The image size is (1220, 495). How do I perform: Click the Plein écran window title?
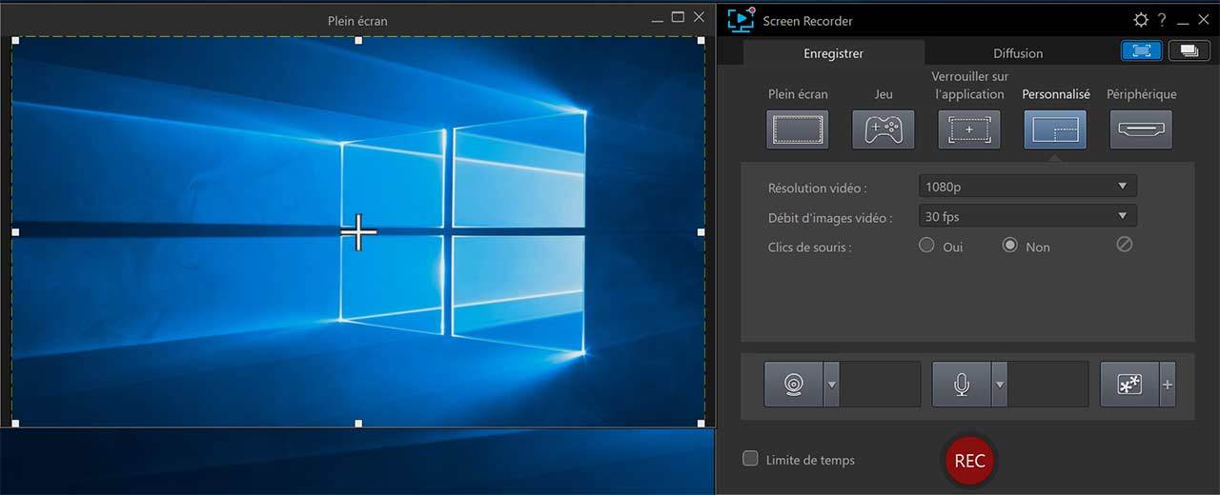(x=357, y=20)
